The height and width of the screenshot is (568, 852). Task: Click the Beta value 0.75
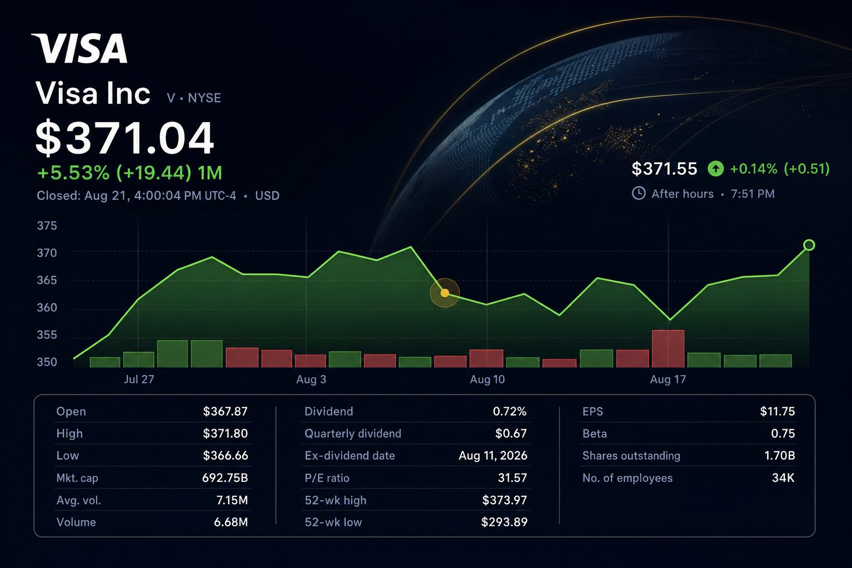click(783, 434)
